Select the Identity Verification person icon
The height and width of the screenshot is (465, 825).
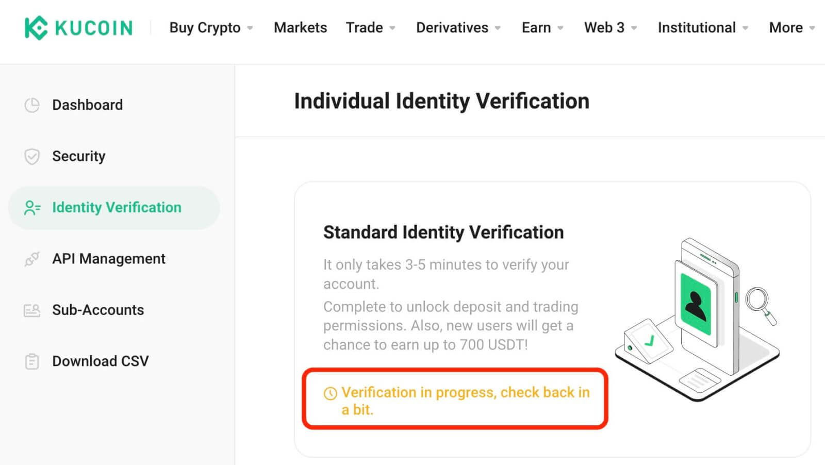click(x=32, y=208)
